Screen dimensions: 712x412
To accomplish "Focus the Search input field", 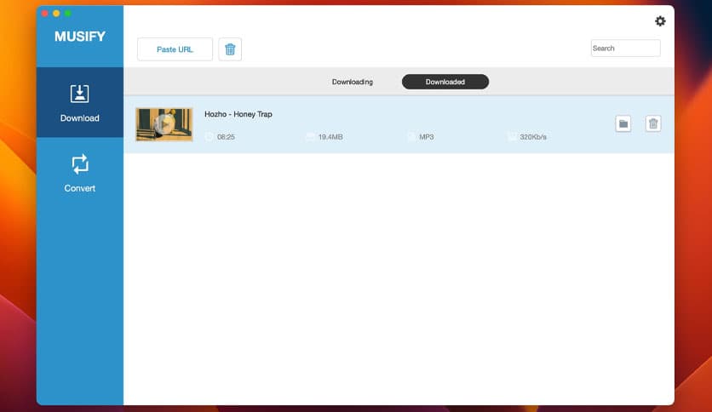I will pos(625,49).
